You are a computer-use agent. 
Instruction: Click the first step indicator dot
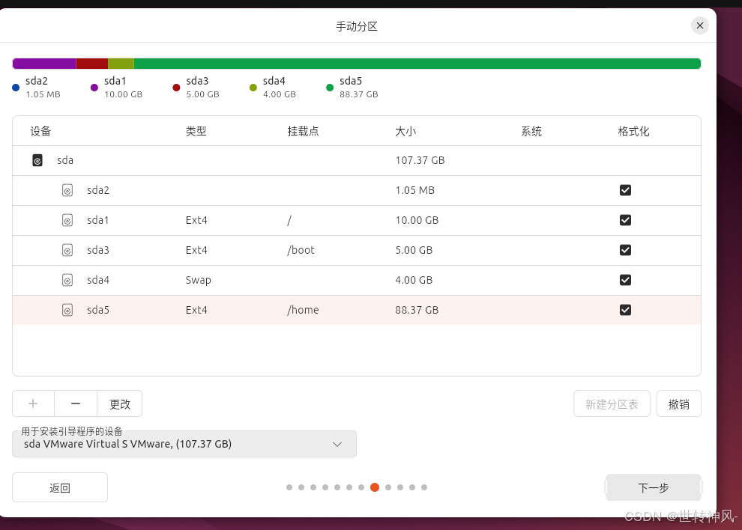pos(289,487)
